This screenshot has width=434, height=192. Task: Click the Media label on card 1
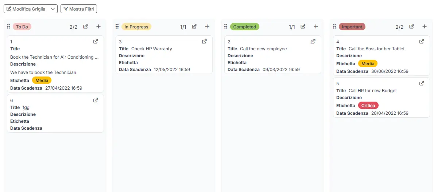[42, 81]
